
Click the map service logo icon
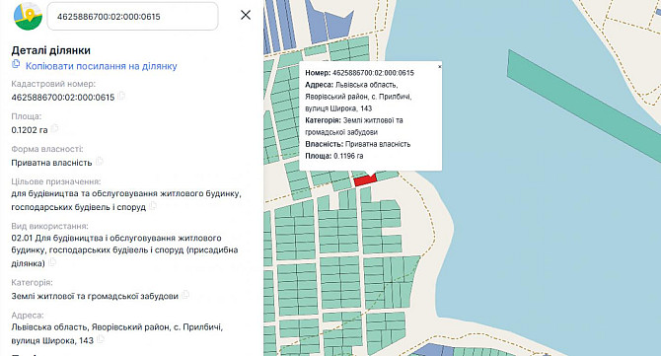(28, 16)
